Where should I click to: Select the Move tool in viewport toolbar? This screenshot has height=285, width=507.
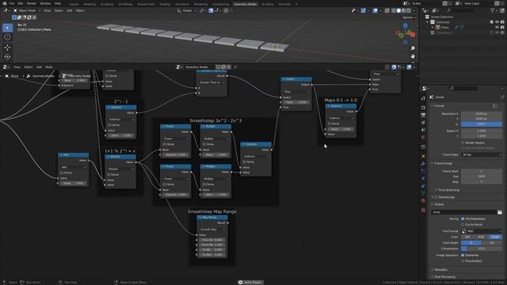tap(7, 47)
